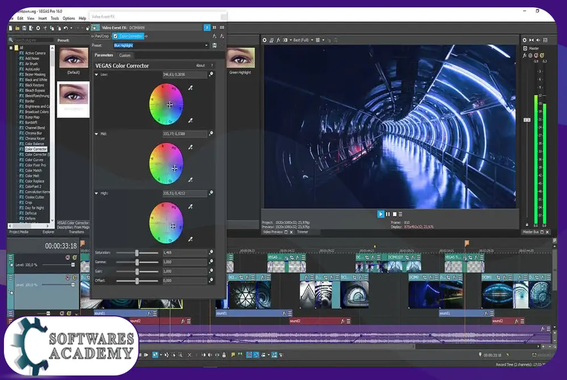
Task: Click the lock envelopes padlock icon in bottom toolbar
Action: click(x=224, y=355)
